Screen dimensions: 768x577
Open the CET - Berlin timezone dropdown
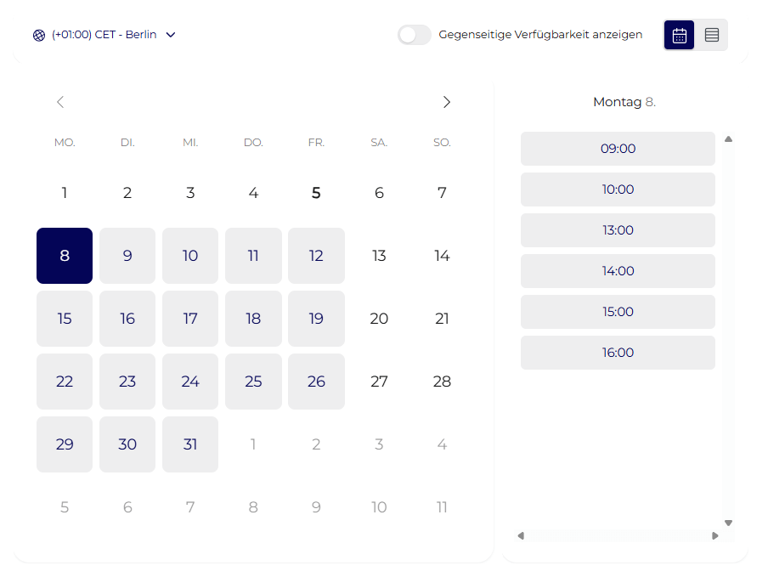pos(104,35)
